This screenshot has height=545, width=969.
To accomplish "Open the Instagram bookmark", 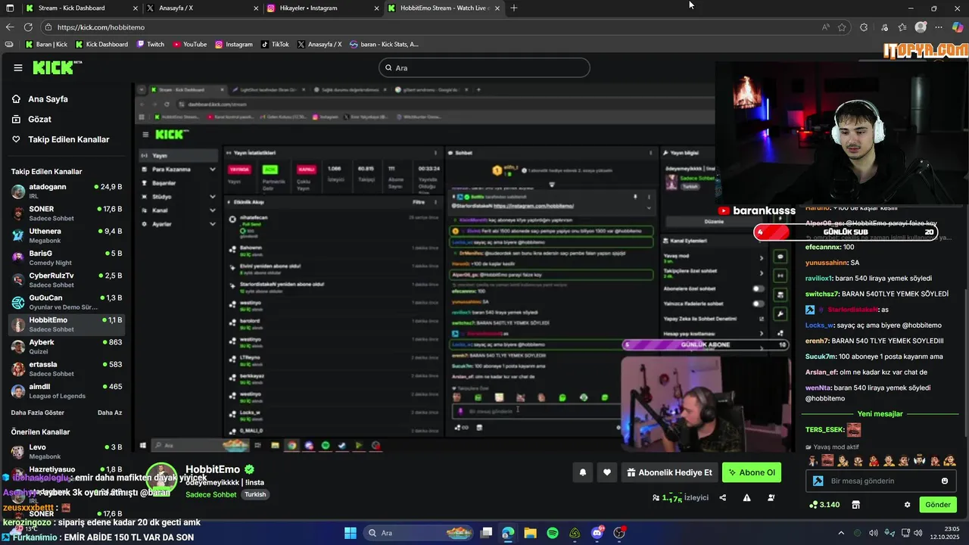I will click(x=233, y=44).
